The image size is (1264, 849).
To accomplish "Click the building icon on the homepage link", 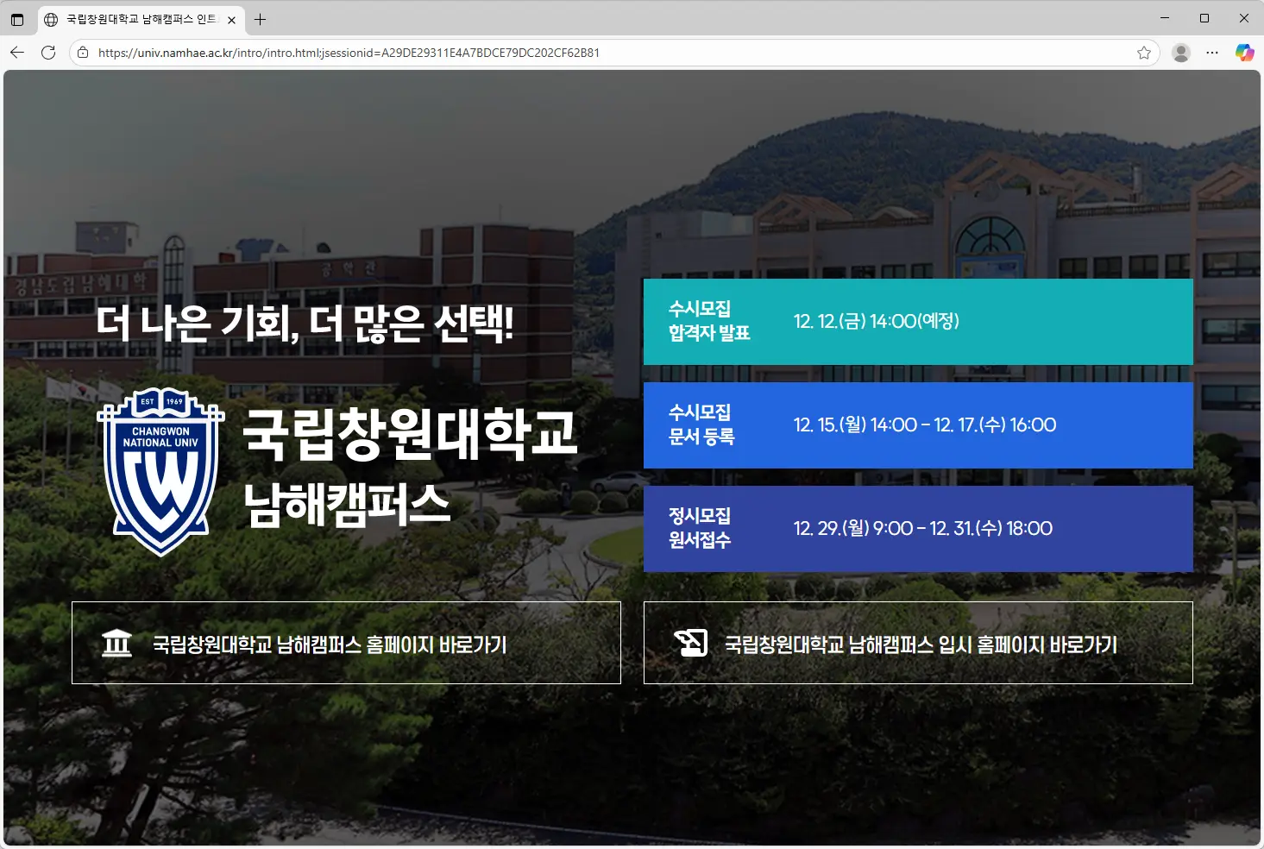I will click(x=118, y=643).
